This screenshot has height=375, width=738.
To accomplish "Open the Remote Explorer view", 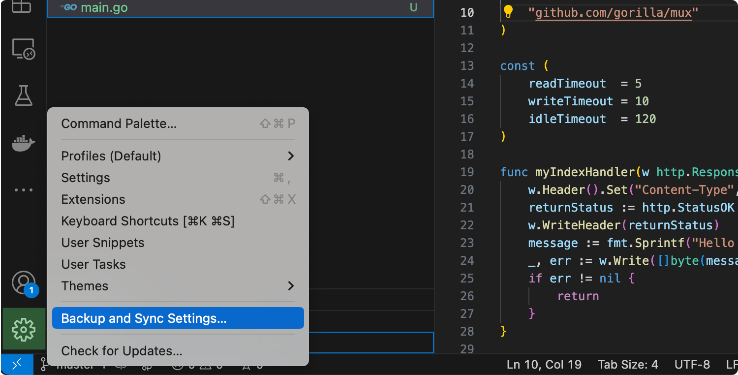I will 23,49.
